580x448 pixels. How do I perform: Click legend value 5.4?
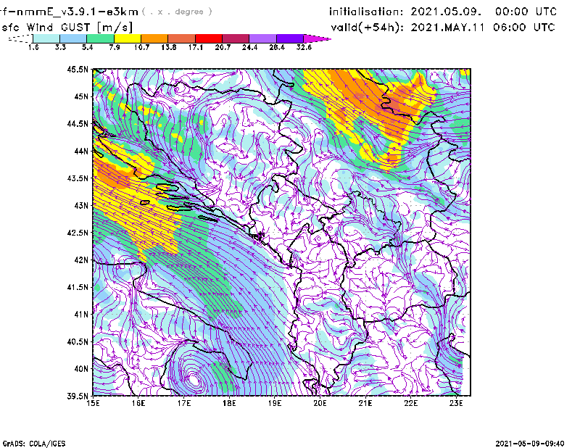point(87,47)
